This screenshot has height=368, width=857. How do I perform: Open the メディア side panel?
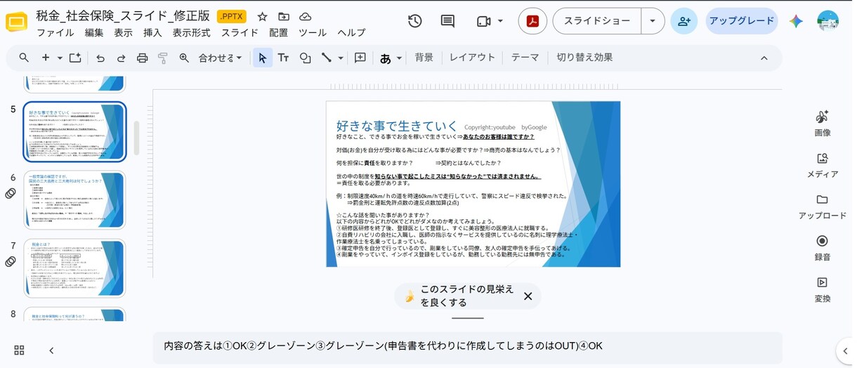click(x=823, y=165)
